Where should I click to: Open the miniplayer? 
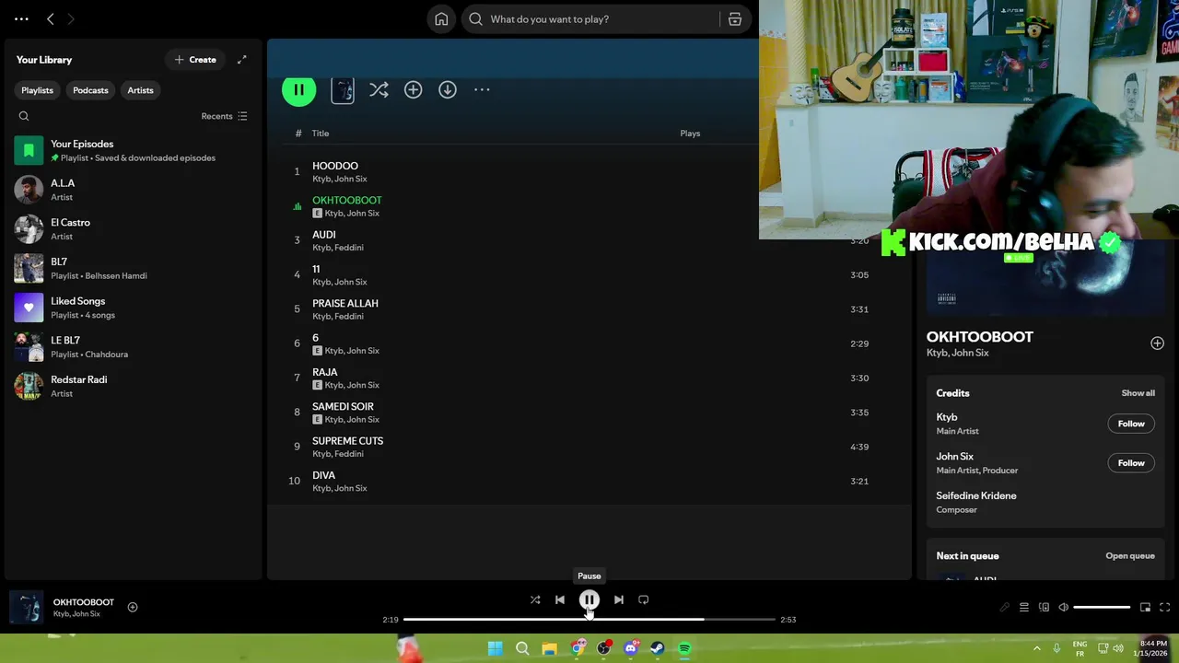(x=1145, y=607)
